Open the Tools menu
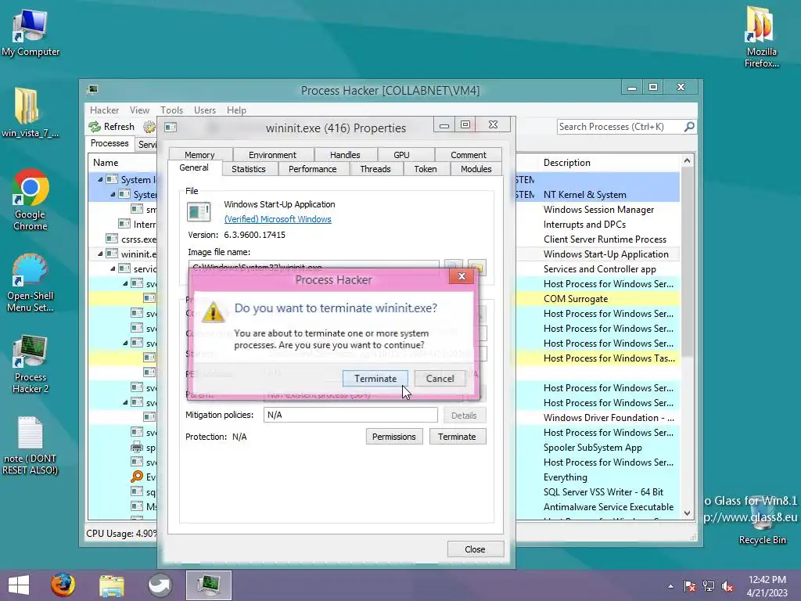Image resolution: width=801 pixels, height=601 pixels. pyautogui.click(x=171, y=110)
